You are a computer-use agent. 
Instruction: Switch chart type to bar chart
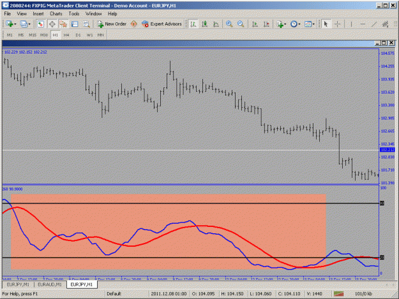(193, 24)
